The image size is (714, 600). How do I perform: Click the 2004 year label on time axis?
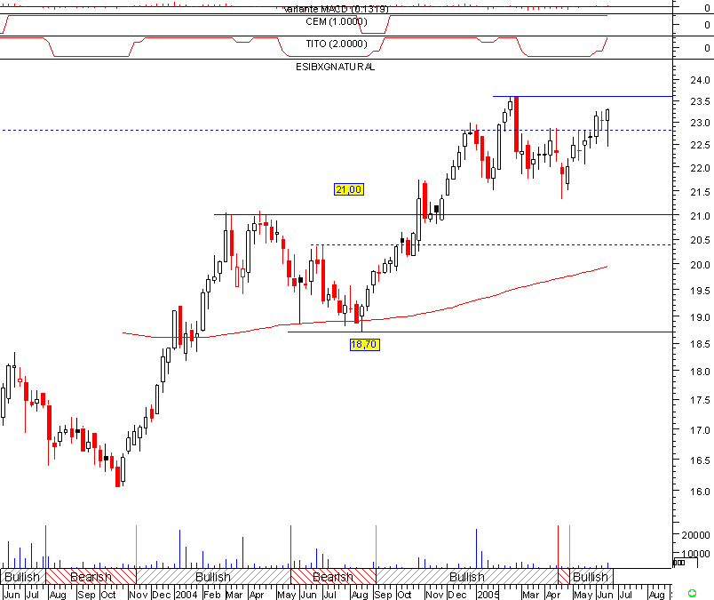pyautogui.click(x=186, y=595)
